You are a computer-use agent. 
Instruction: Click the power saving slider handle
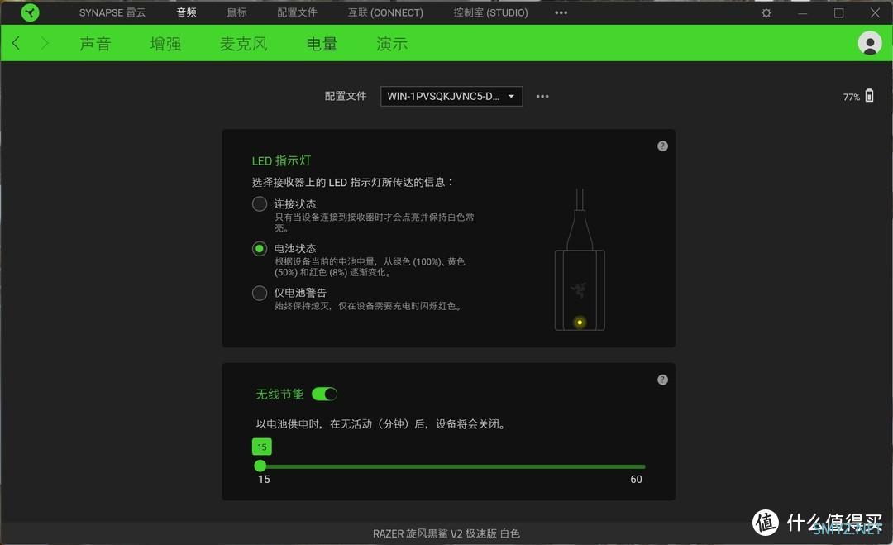260,466
